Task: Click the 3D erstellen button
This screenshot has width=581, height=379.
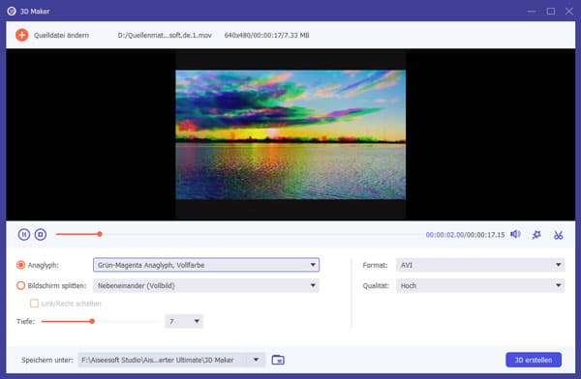Action: point(534,360)
